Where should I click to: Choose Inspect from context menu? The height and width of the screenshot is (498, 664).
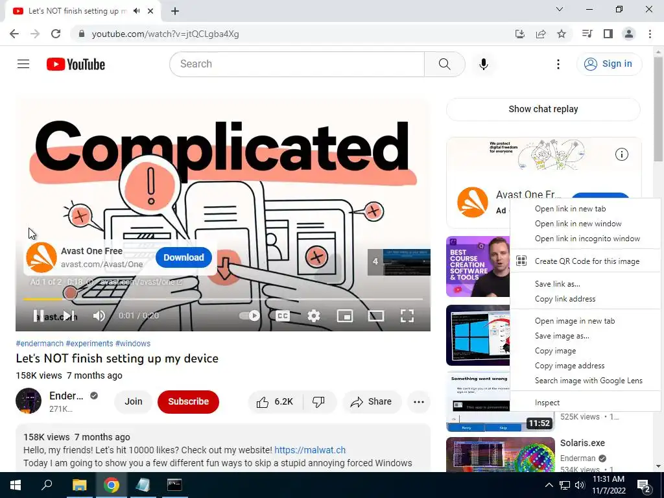pyautogui.click(x=586, y=403)
